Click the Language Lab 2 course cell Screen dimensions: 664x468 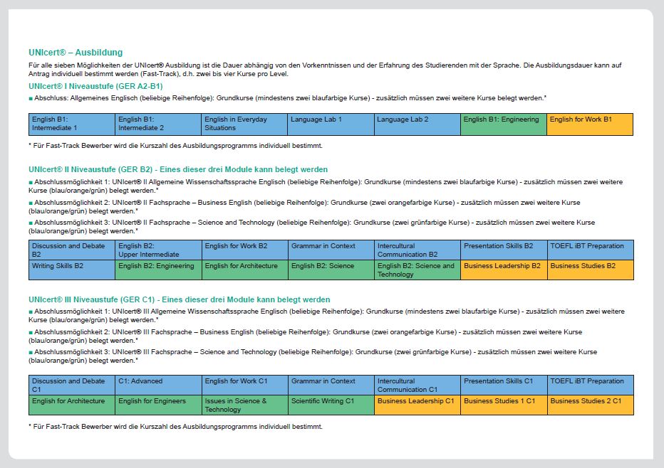tap(417, 124)
